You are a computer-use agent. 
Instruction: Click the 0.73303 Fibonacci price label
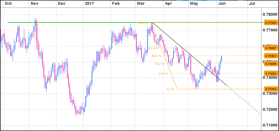pos(271,89)
